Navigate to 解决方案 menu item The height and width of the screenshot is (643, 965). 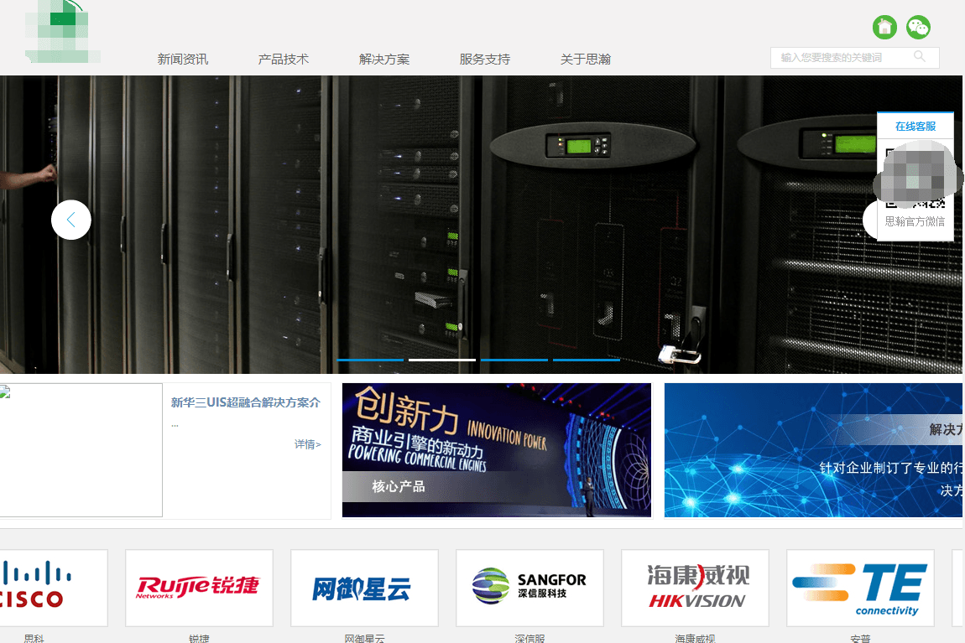point(384,60)
